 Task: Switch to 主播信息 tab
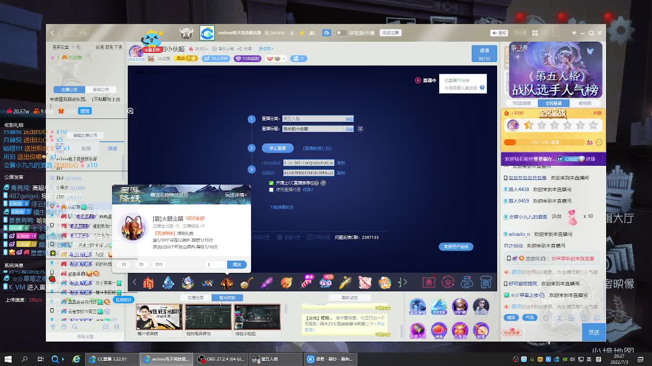point(195,298)
